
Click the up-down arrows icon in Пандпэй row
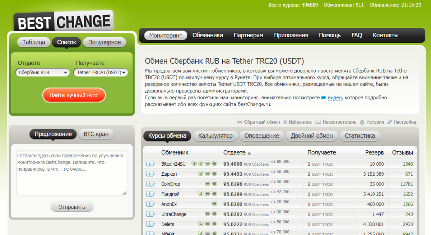(x=201, y=194)
